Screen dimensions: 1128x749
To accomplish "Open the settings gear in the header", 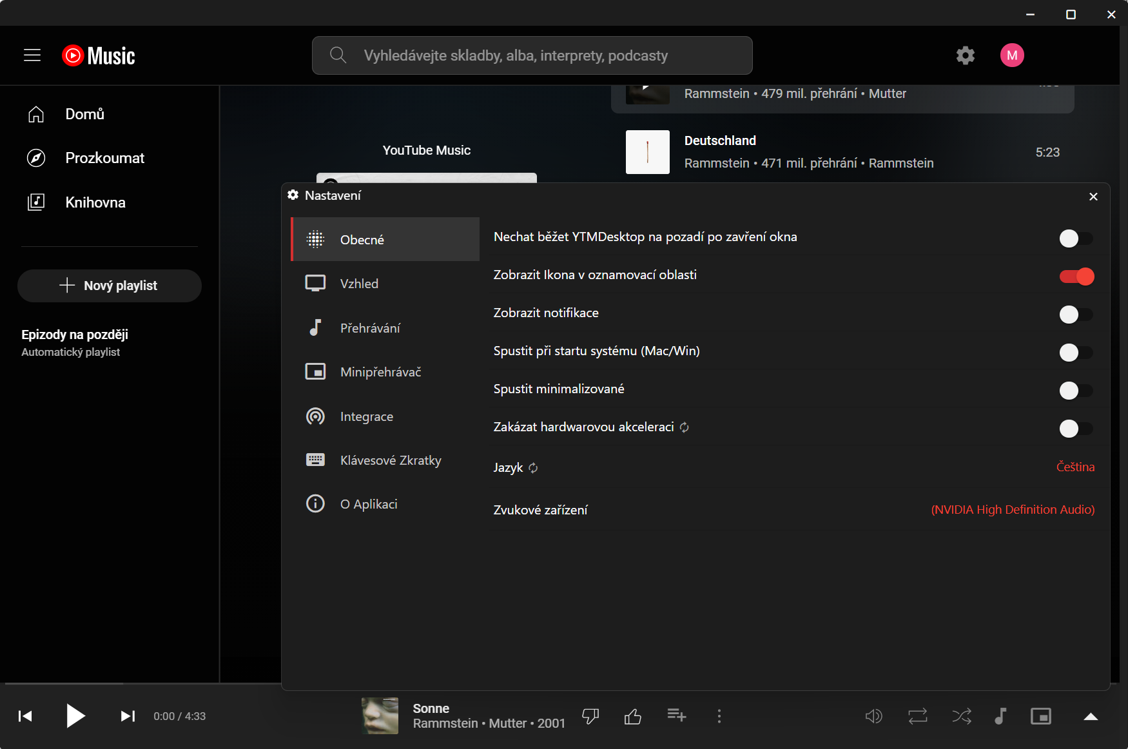I will pos(965,55).
